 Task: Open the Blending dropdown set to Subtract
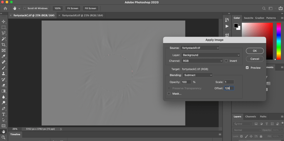[197, 75]
